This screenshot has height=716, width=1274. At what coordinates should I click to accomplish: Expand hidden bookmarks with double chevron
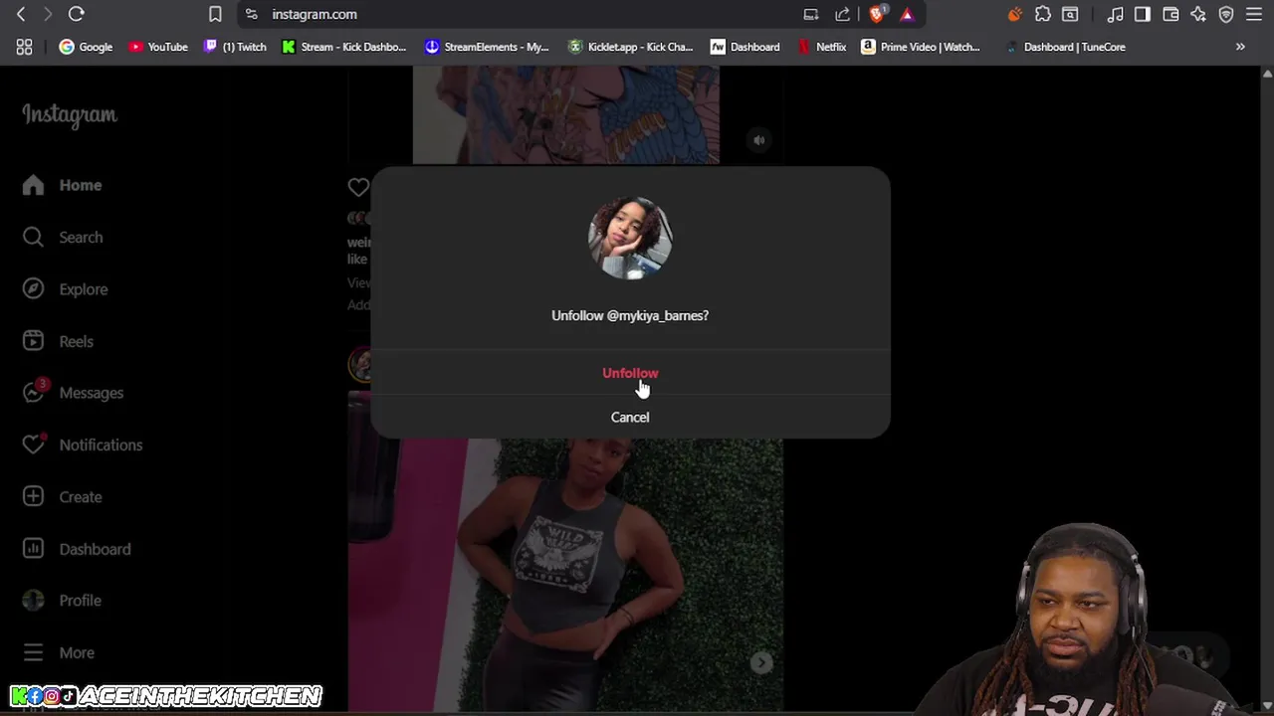[x=1240, y=47]
